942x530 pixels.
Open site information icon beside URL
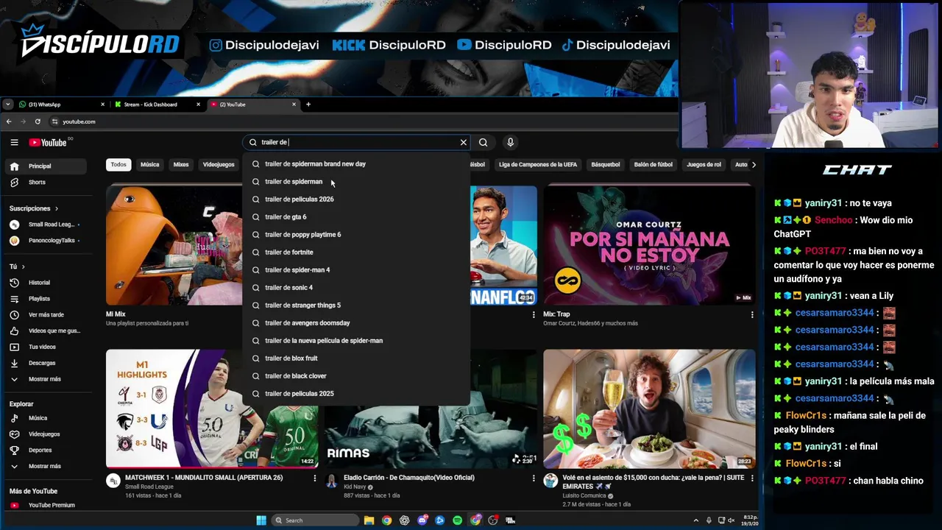tap(54, 121)
